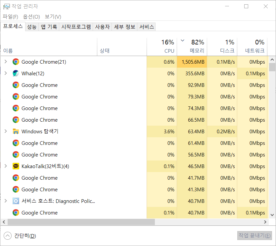
Task: Expand the Google Chrome(21) process group
Action: [6, 62]
